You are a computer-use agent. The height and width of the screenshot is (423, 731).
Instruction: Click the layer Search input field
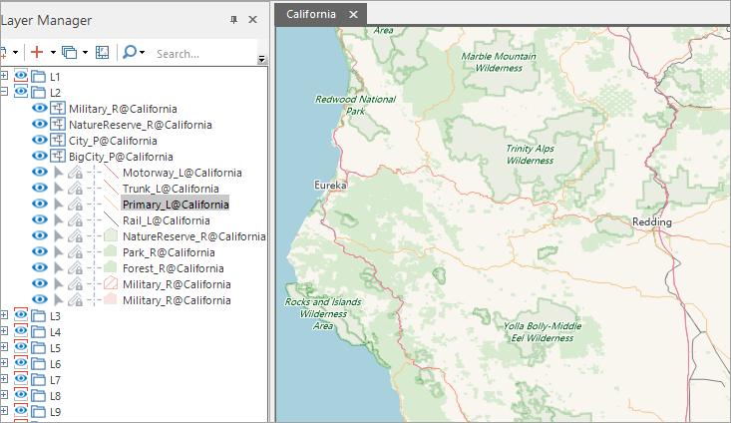[x=202, y=53]
